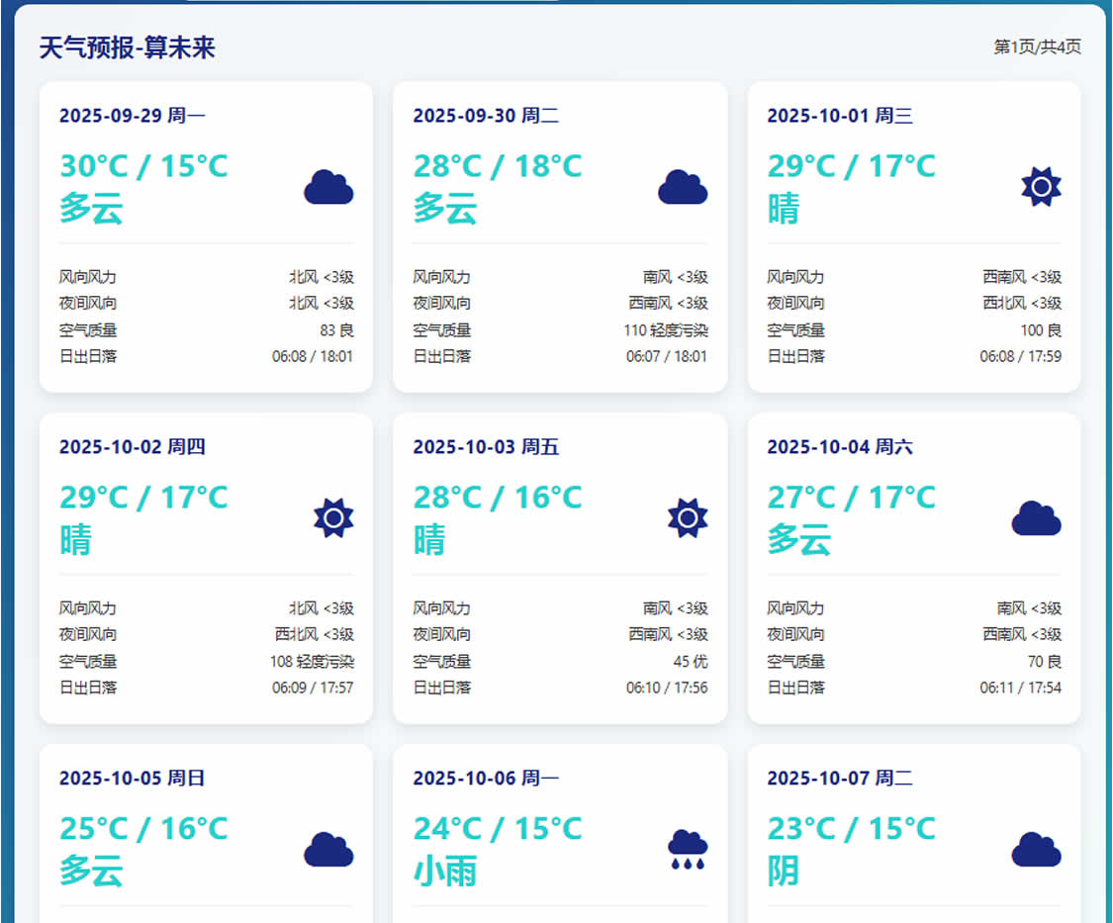Click the 天气预报-算未来 title
The width and height of the screenshot is (1113, 923).
pos(128,47)
